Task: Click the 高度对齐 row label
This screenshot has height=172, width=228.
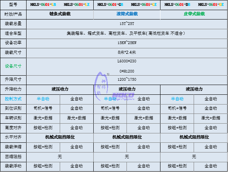Action: 13,128
